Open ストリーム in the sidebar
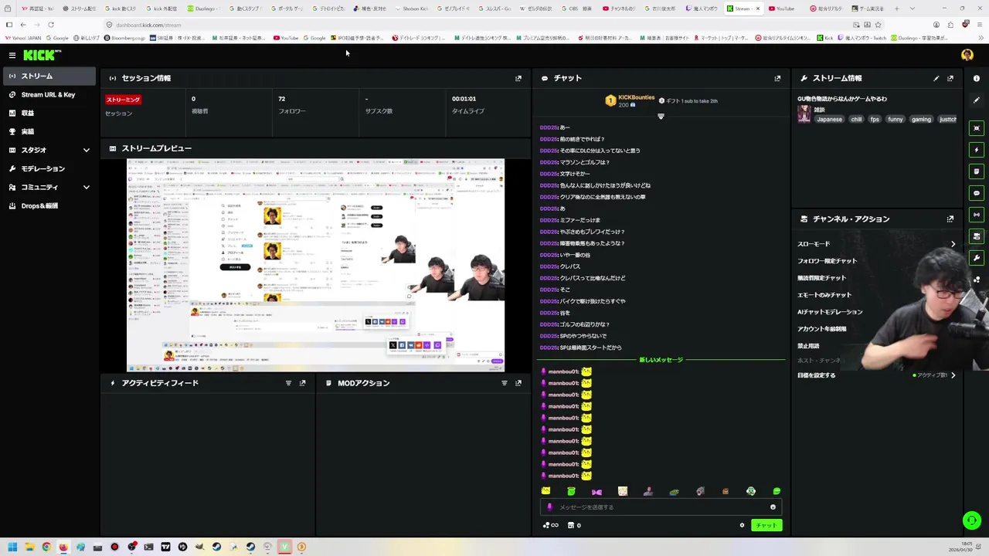989x556 pixels. pos(48,76)
